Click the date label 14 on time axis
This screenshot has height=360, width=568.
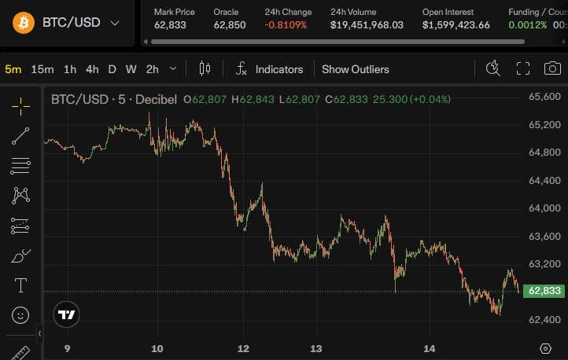pyautogui.click(x=430, y=348)
